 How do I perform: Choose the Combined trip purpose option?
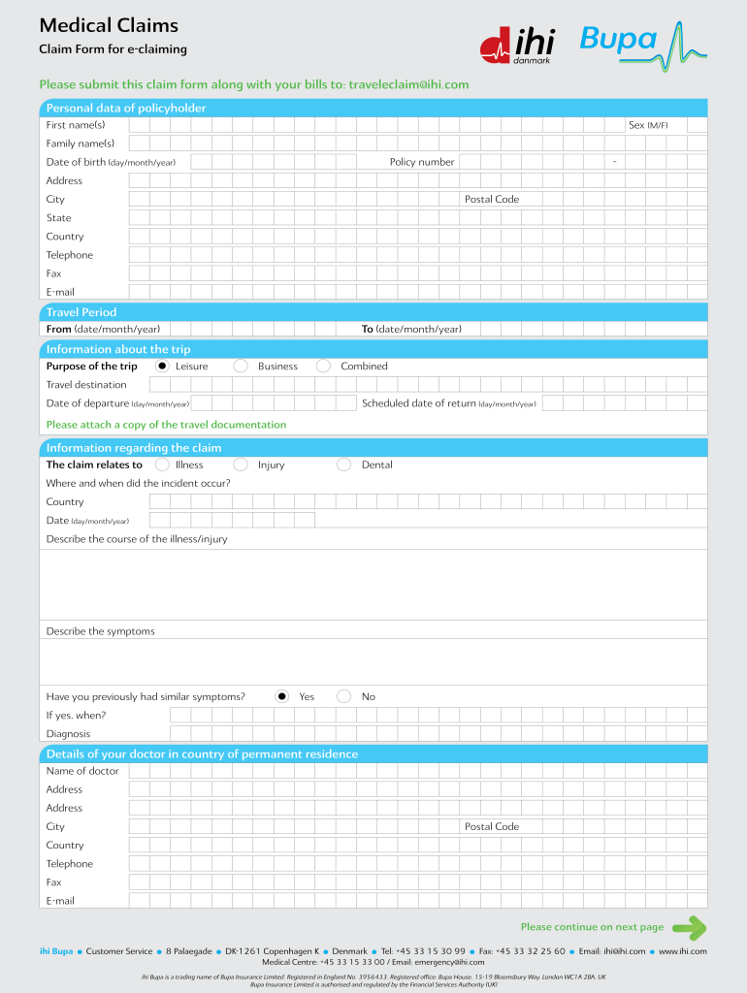coord(323,367)
